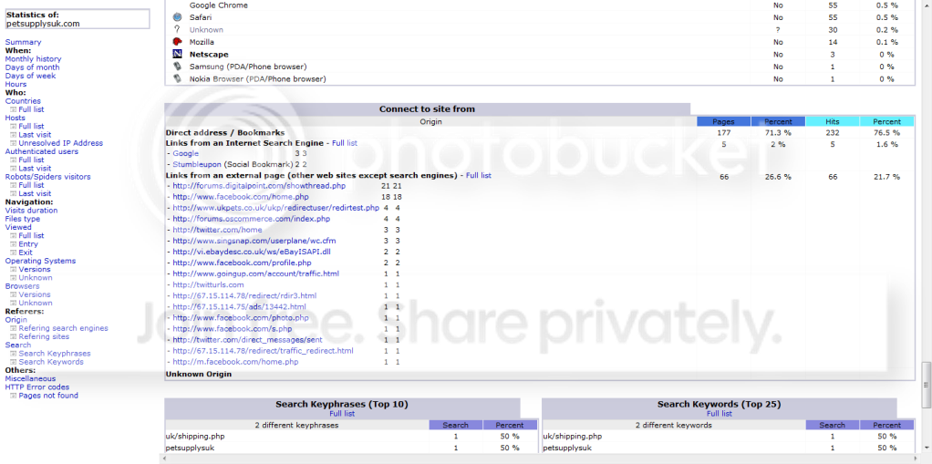Open the Stumbleupon link
The image size is (932, 464).
click(197, 164)
